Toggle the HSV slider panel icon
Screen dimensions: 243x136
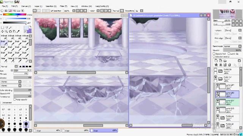pos(10,11)
